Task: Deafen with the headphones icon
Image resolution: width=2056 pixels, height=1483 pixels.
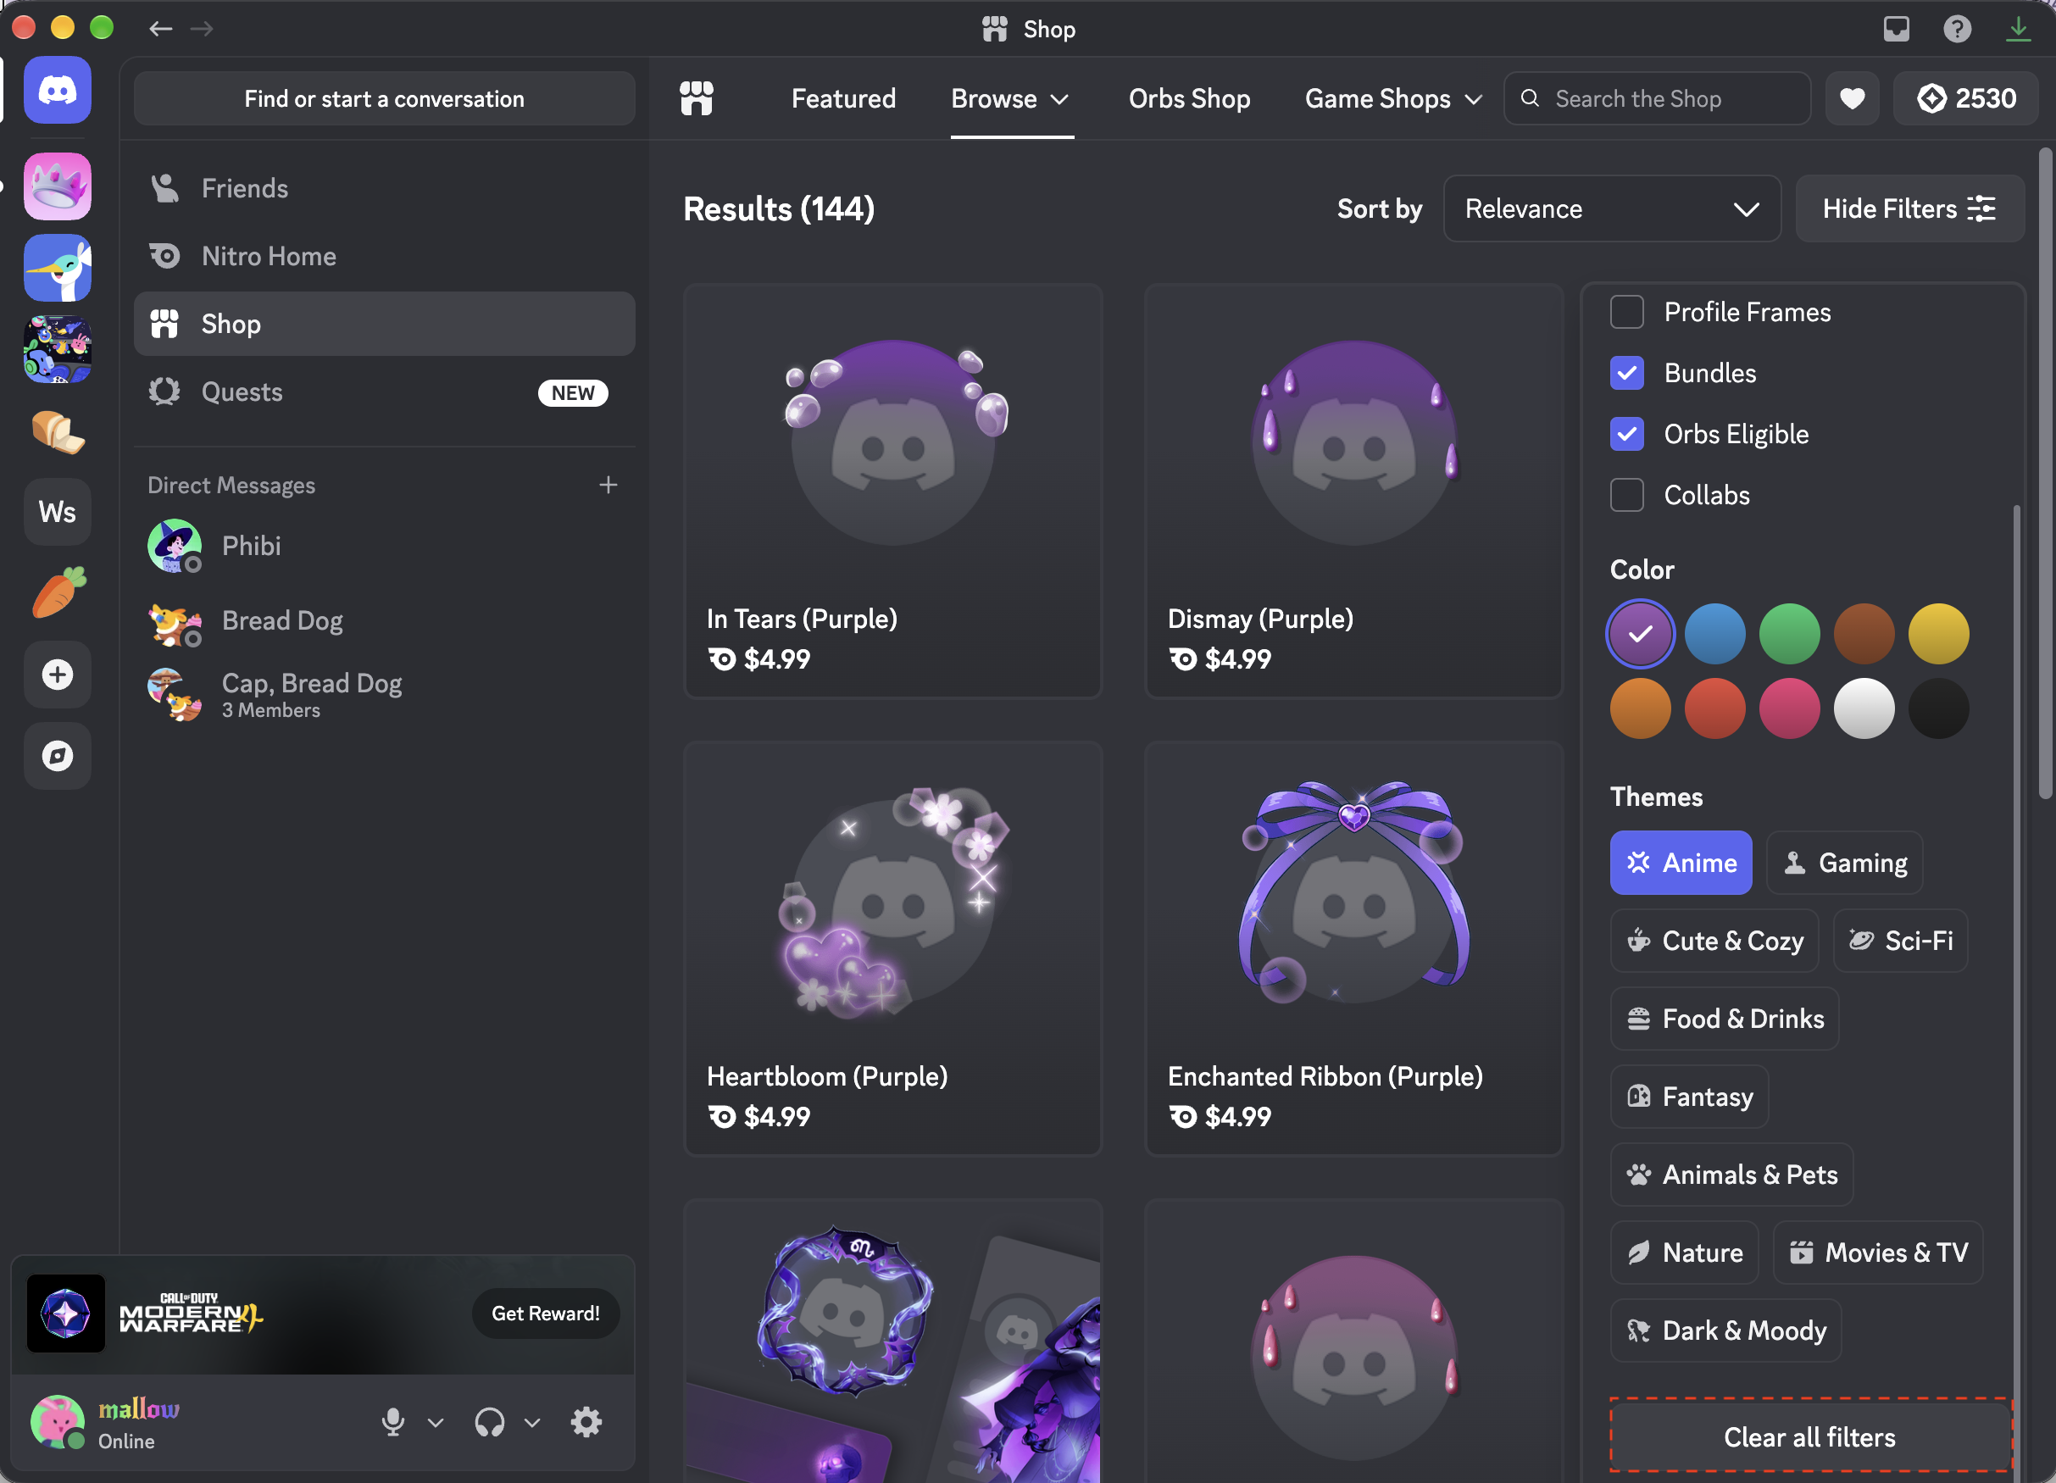Action: point(490,1421)
